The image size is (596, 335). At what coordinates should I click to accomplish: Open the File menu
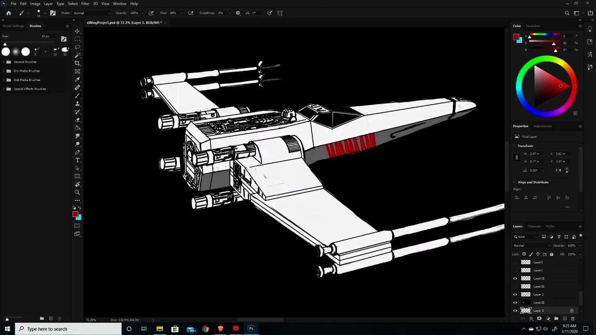pyautogui.click(x=14, y=4)
